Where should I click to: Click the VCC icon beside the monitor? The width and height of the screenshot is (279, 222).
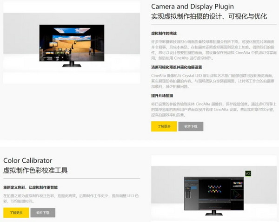tap(248, 173)
